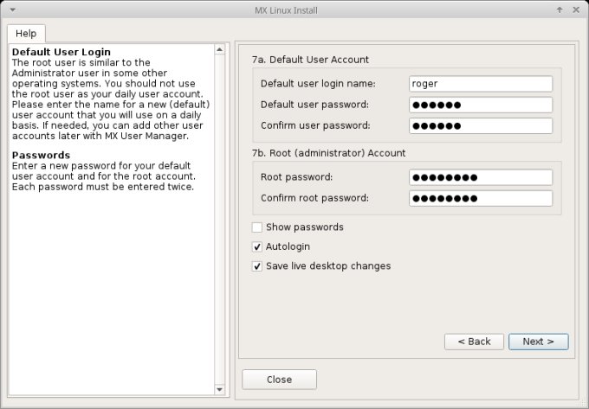Click the Default User Login help heading
The height and width of the screenshot is (409, 589).
click(61, 52)
